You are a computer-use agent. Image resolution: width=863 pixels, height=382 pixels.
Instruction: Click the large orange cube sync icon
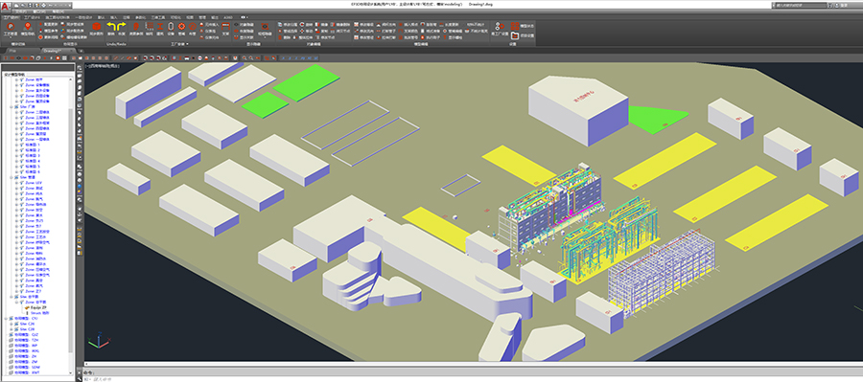pos(96,27)
